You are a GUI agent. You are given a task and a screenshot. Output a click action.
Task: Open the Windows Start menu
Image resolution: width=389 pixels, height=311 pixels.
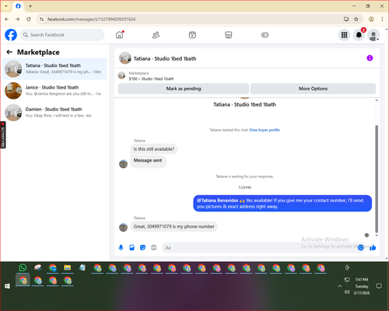8,286
